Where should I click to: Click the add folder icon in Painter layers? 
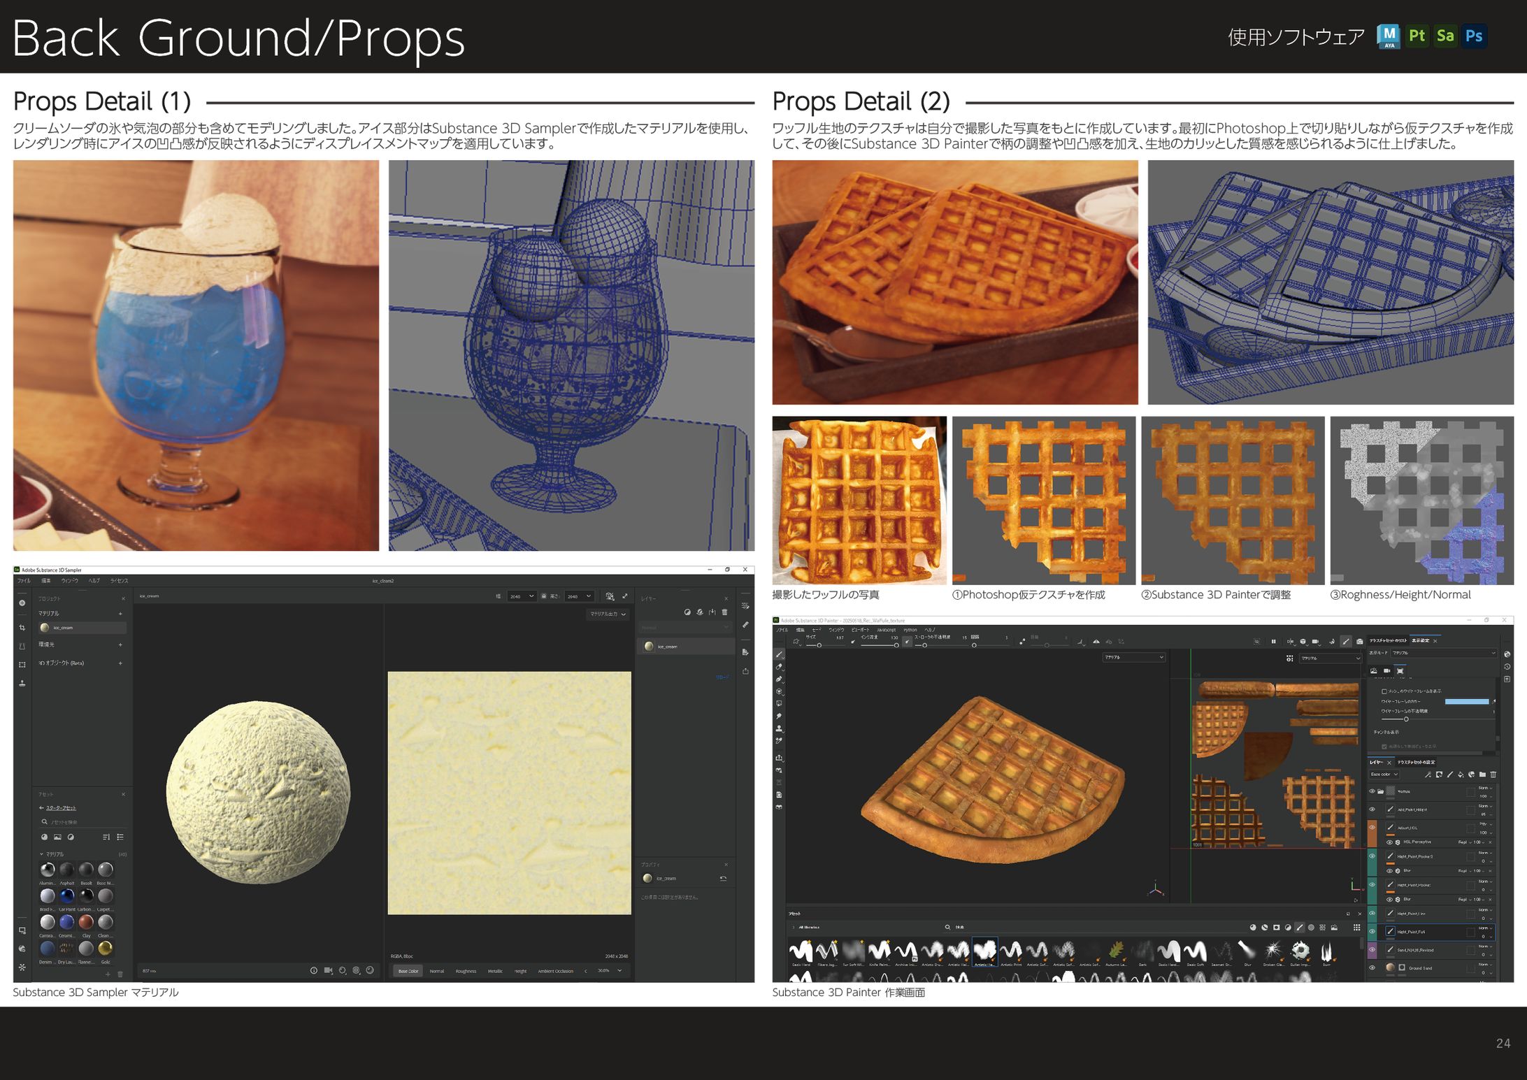tap(1482, 775)
